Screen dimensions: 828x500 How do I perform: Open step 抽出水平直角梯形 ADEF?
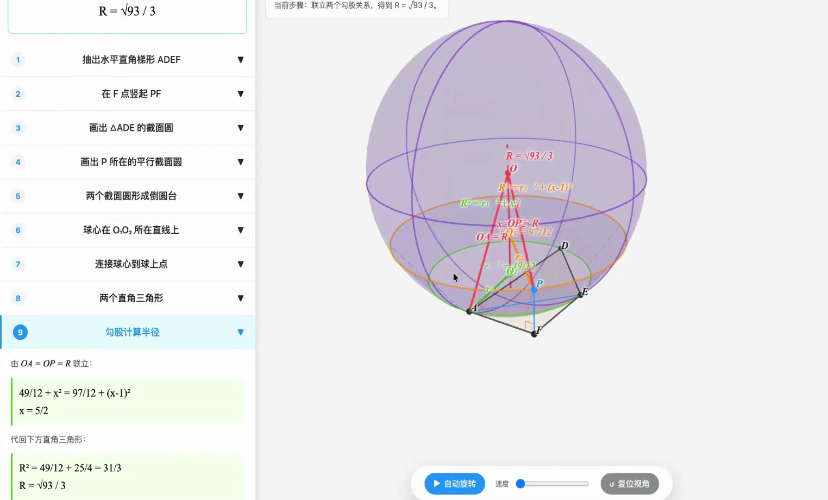click(128, 60)
